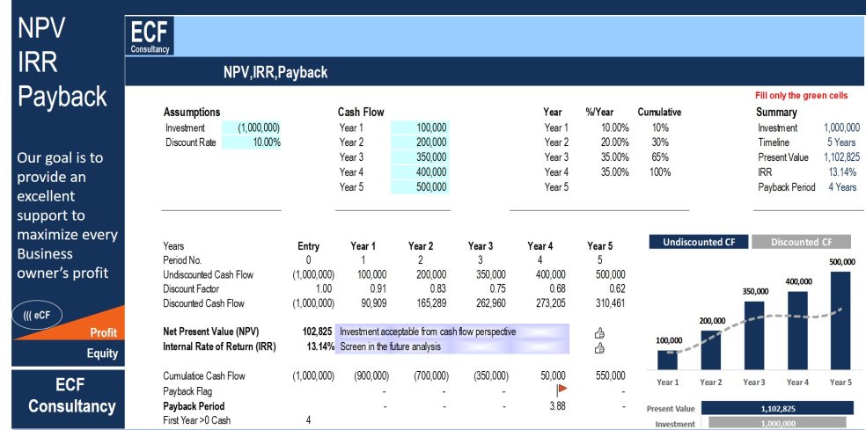Select the Year 5 cash flow cell

(421, 186)
